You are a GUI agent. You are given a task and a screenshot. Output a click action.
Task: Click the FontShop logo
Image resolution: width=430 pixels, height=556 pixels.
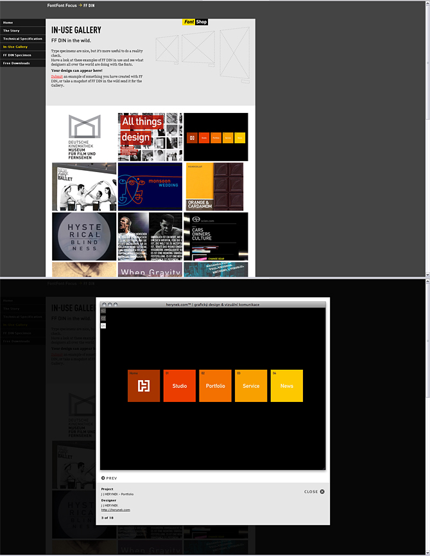pyautogui.click(x=194, y=22)
